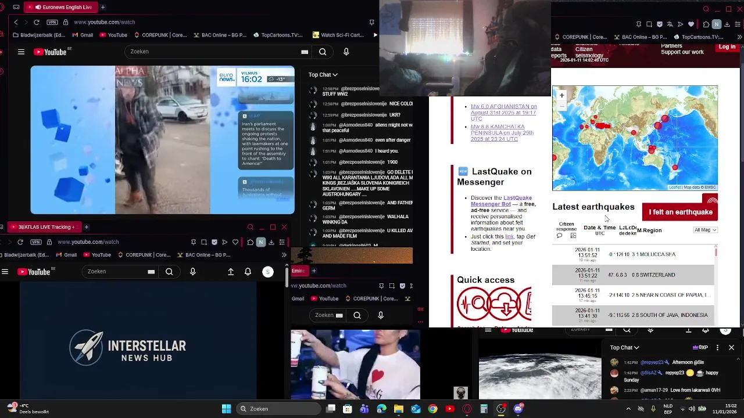Image resolution: width=744 pixels, height=418 pixels.
Task: Start voice search in Euronews YouTube window
Action: (346, 52)
